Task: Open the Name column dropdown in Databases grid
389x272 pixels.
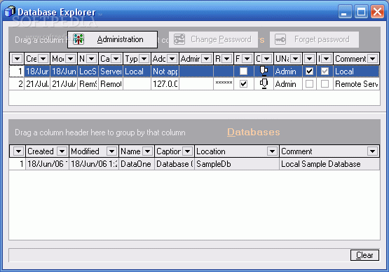Action: pos(148,151)
